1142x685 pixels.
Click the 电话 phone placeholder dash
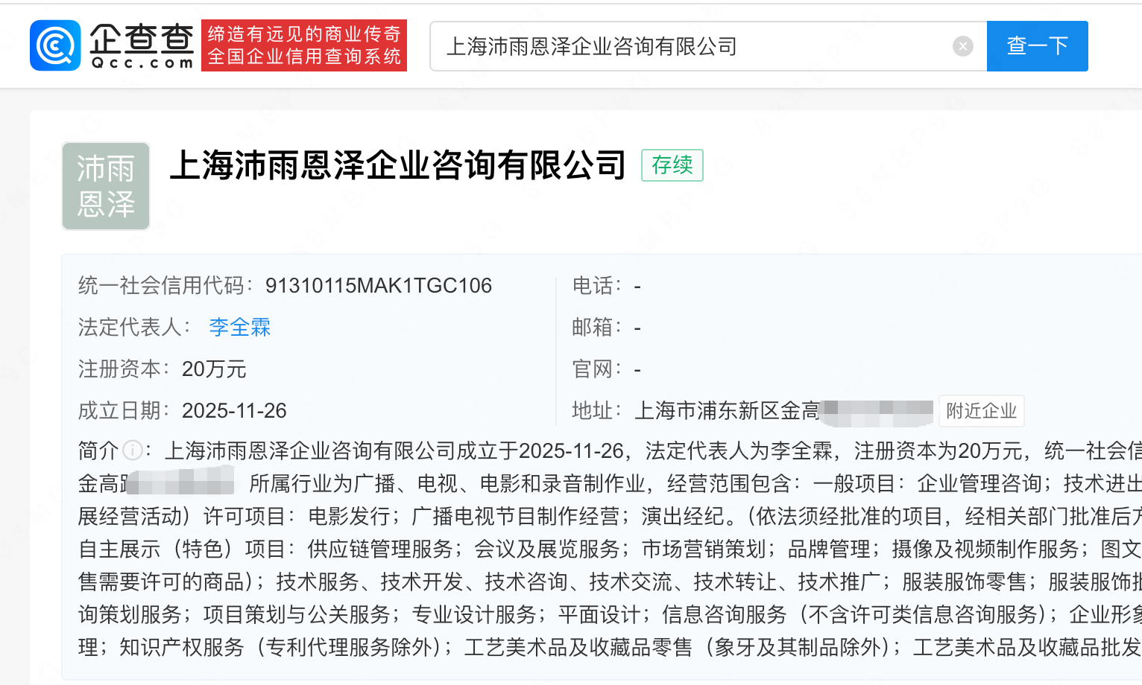click(x=637, y=285)
